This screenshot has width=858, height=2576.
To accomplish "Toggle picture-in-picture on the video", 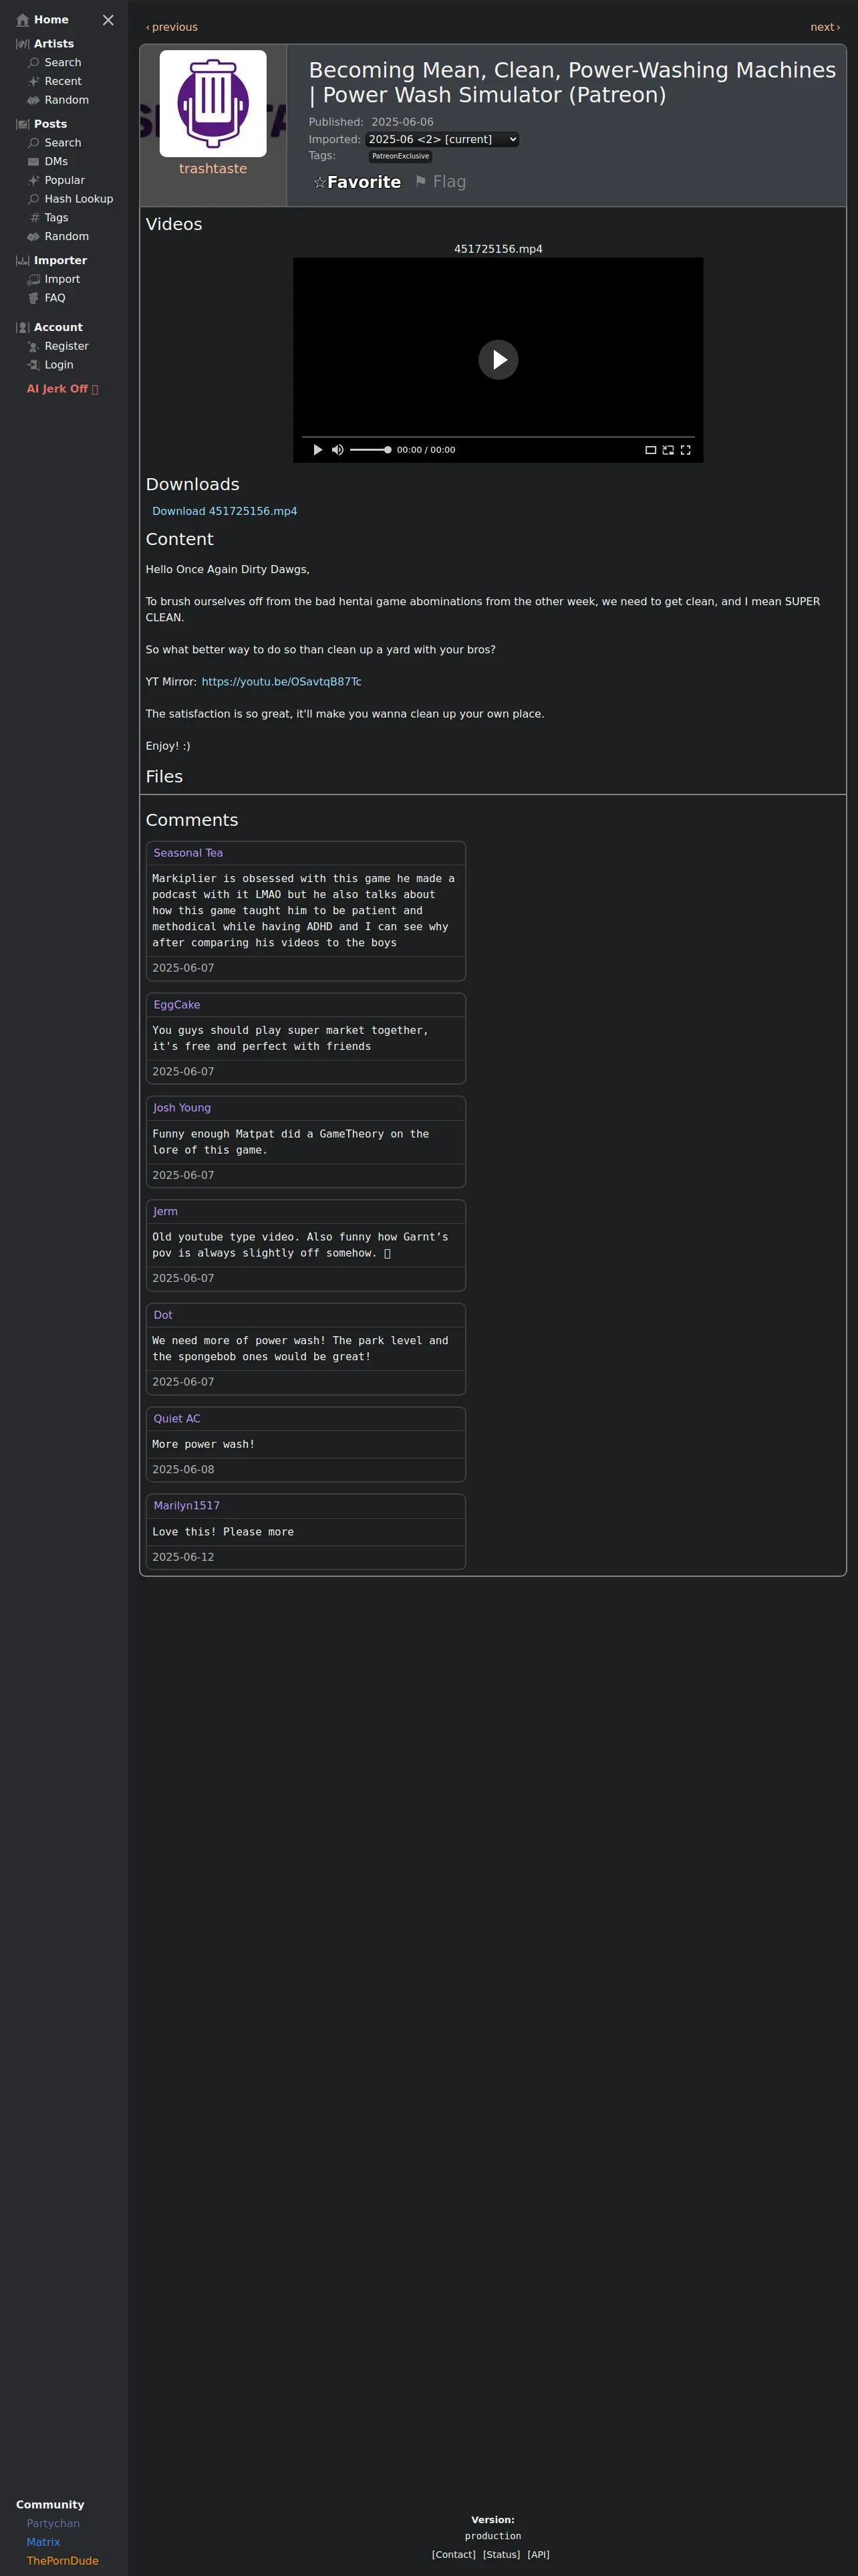I will (668, 450).
